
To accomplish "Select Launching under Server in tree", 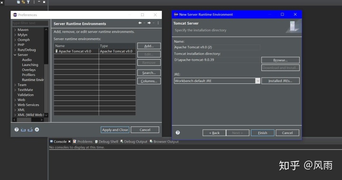I will pos(30,65).
